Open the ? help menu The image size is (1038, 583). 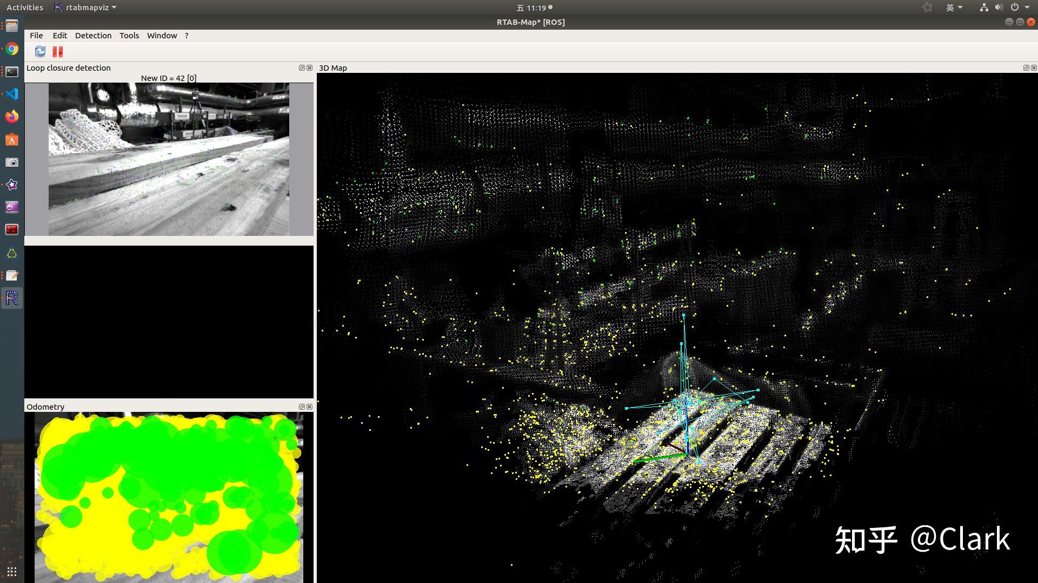tap(187, 36)
